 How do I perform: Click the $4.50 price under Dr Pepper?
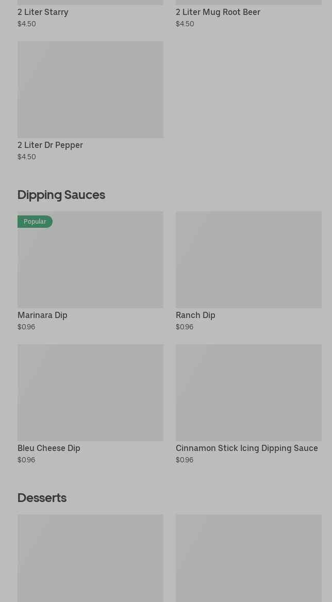pos(27,157)
